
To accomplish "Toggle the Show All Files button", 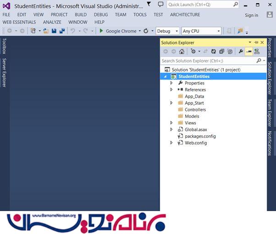I will pos(230,51).
